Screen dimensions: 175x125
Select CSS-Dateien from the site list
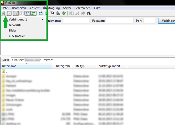click(24, 36)
